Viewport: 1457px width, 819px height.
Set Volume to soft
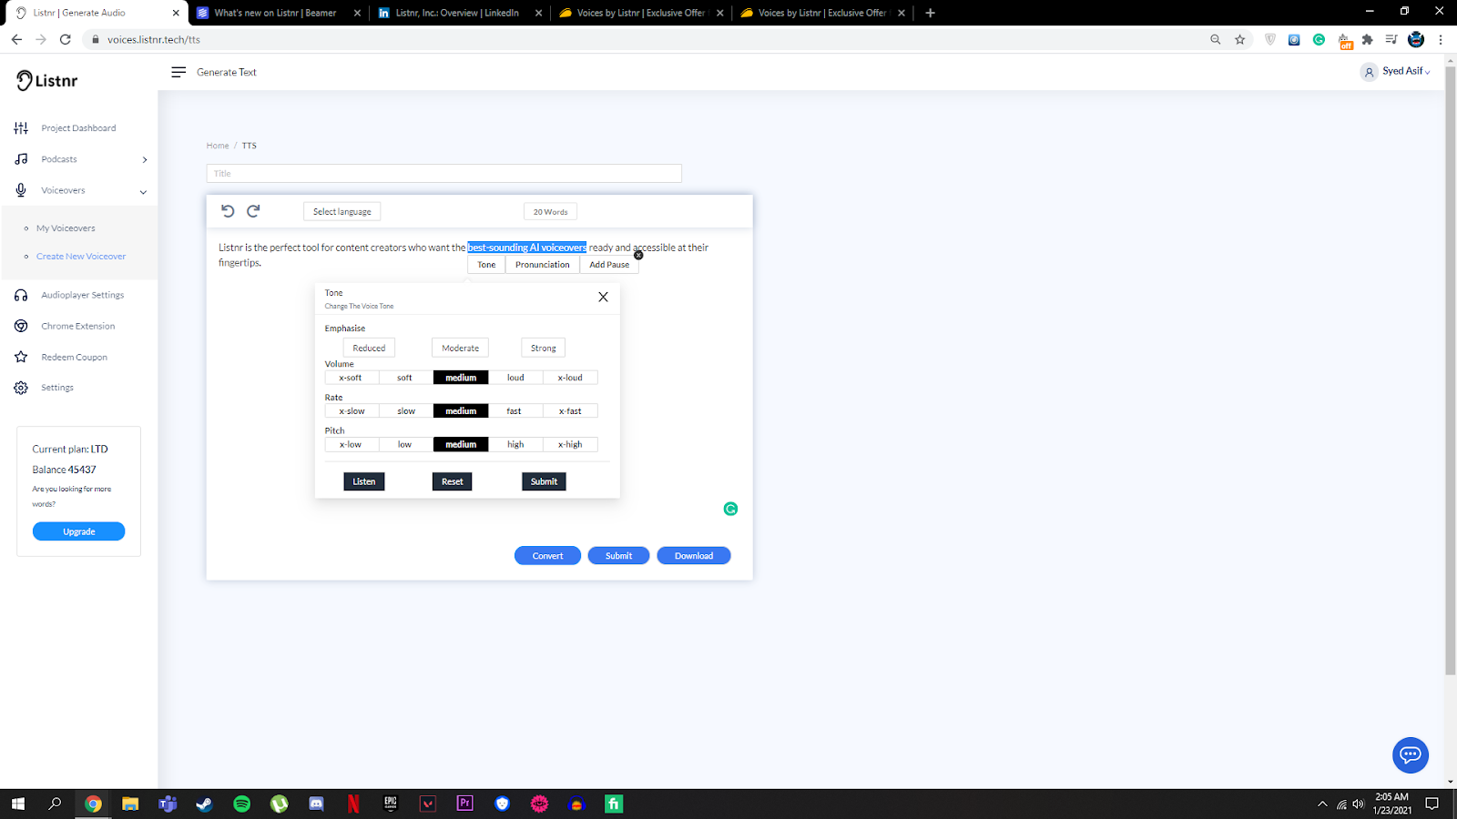point(406,378)
